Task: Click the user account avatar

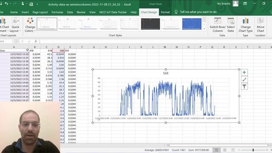Action: pos(235,4)
